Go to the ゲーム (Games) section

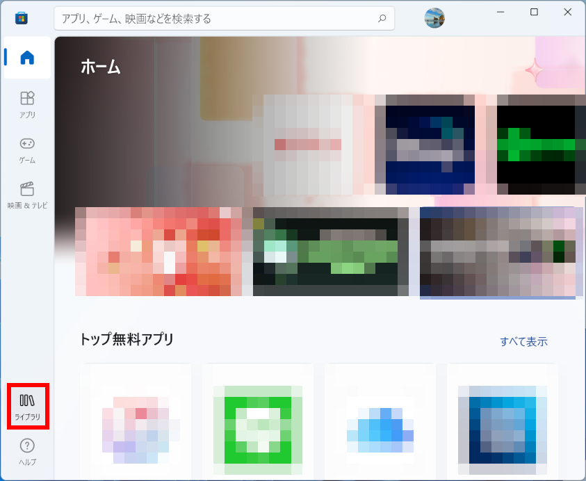tap(27, 151)
